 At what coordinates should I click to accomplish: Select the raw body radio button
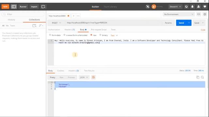pos(91,35)
